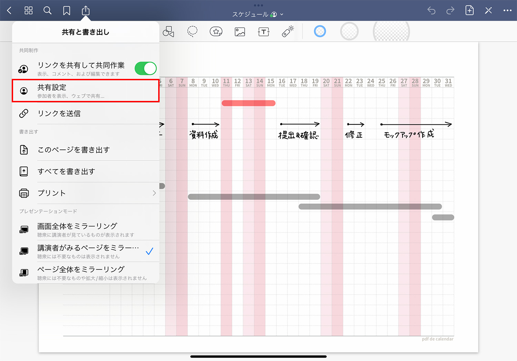Viewport: 517px width, 361px height.
Task: Tap the handwritten 資料作成 note
Action: click(x=204, y=135)
